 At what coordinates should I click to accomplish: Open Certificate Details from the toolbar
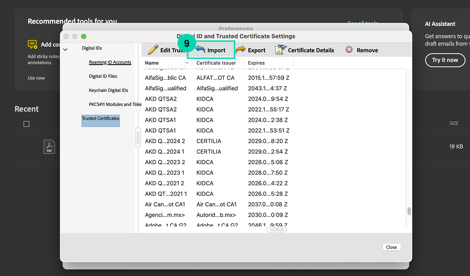pos(305,50)
